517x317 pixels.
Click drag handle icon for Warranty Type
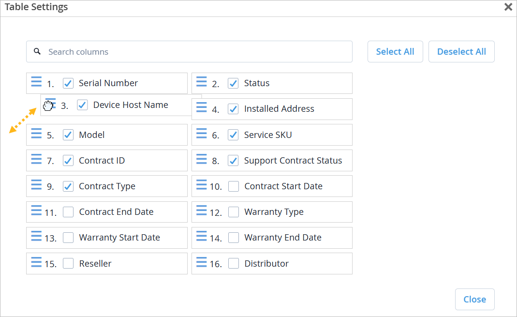(202, 211)
